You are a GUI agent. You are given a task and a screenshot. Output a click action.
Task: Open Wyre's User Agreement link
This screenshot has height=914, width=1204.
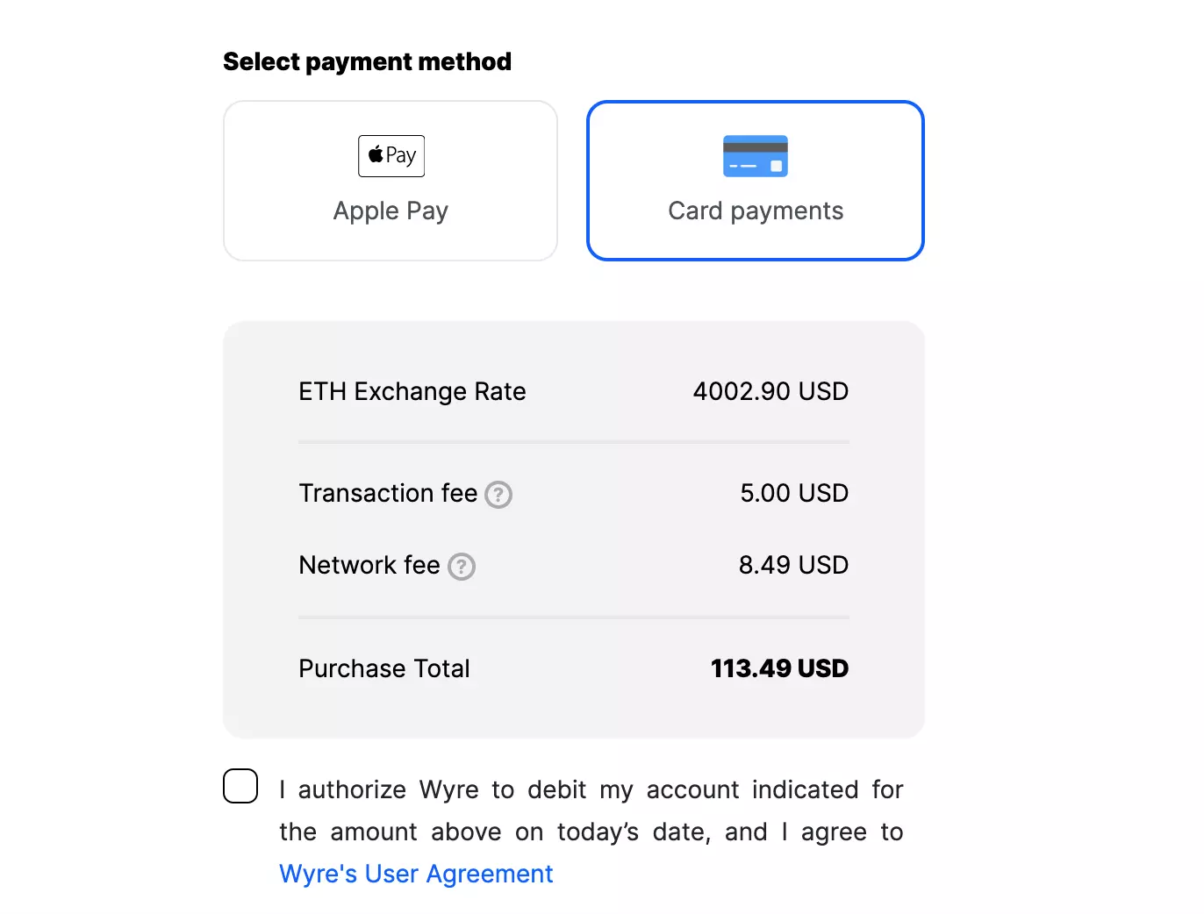point(416,874)
